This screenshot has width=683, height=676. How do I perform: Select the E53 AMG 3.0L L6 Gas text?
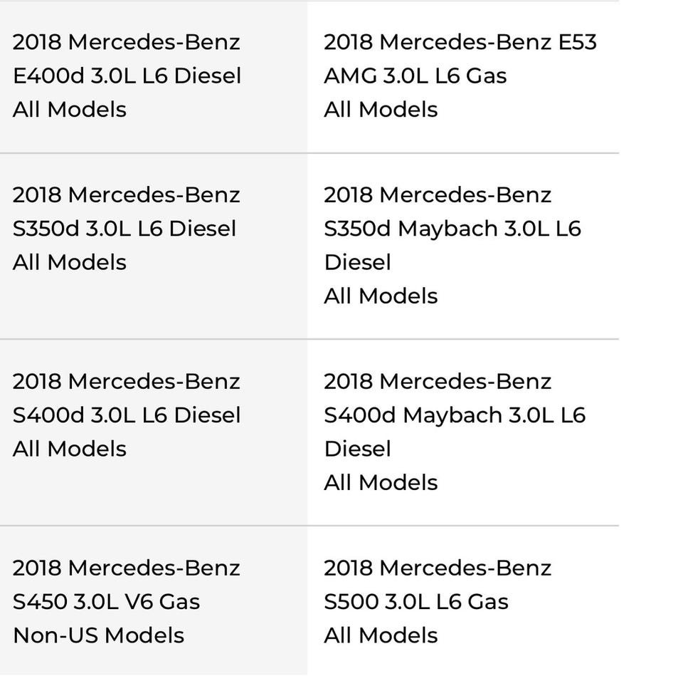coord(415,76)
